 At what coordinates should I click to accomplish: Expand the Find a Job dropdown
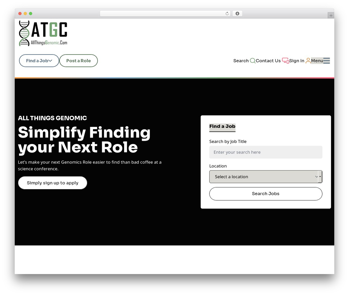click(39, 61)
